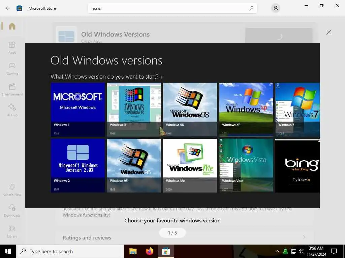The width and height of the screenshot is (345, 258).
Task: Click Microsoft Store taskbar icon
Action: [x=166, y=251]
